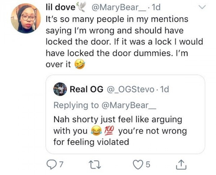
Task: Open lil dove's profile picture
Action: [26, 18]
